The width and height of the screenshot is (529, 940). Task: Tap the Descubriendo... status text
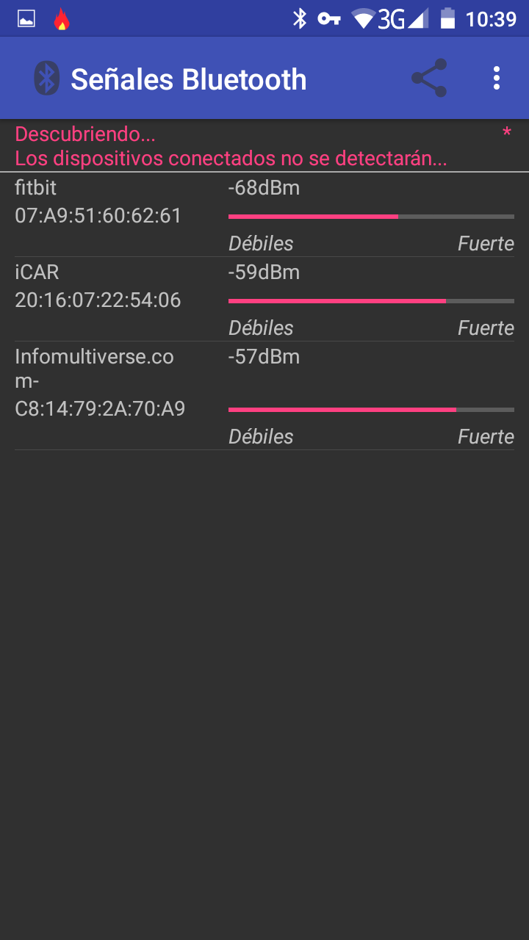(x=85, y=134)
